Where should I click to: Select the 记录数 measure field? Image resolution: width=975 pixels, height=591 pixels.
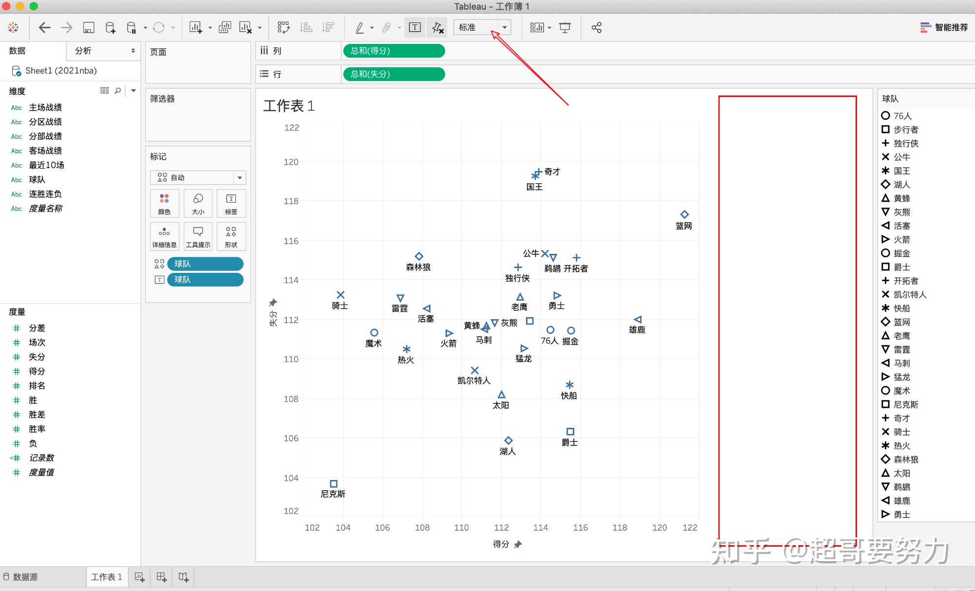coord(41,458)
